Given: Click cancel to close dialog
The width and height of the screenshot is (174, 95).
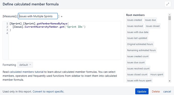Looking at the screenshot, I should 167,91.
